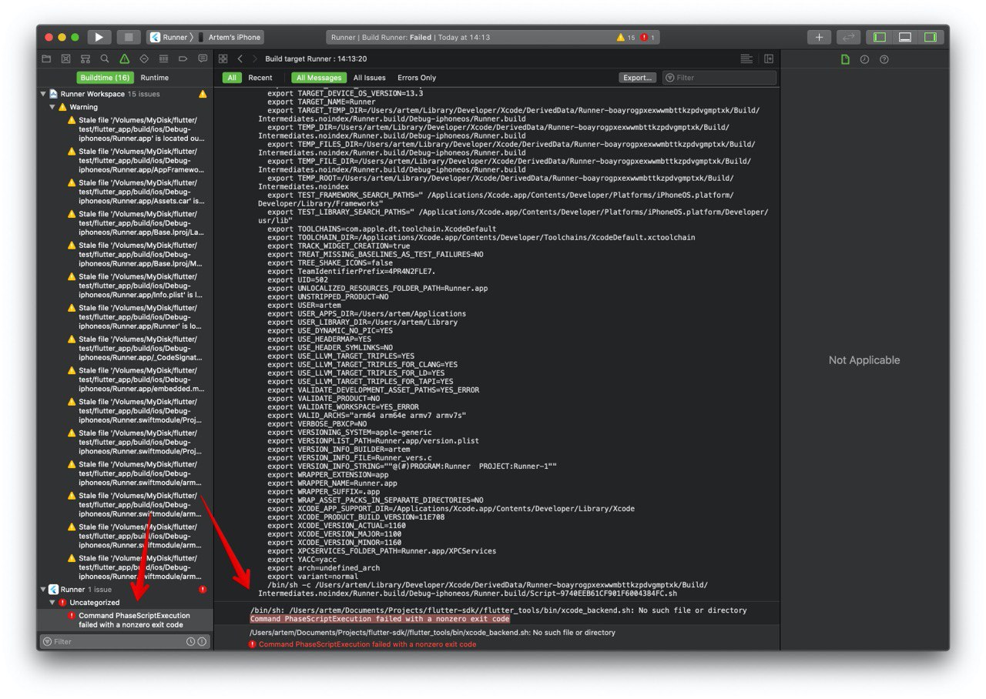Viewport: 986px width, 699px height.
Task: Go back with the left chevron
Action: click(240, 59)
